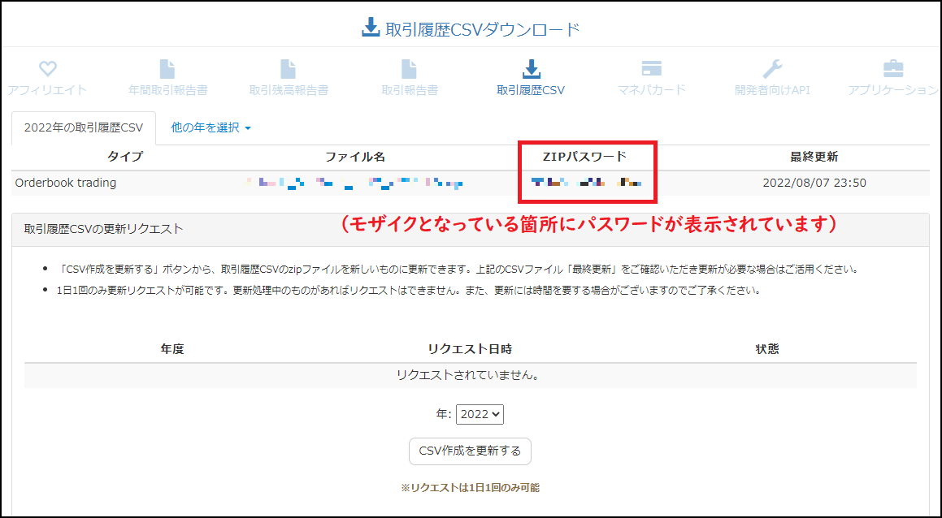Click the highlighted ZIP password cell
The image size is (942, 518).
click(x=588, y=183)
